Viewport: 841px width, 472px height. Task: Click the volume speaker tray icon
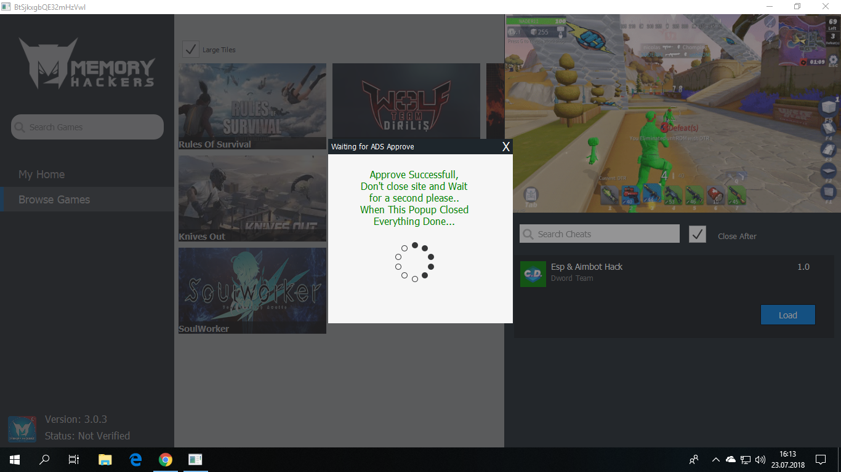pos(760,459)
